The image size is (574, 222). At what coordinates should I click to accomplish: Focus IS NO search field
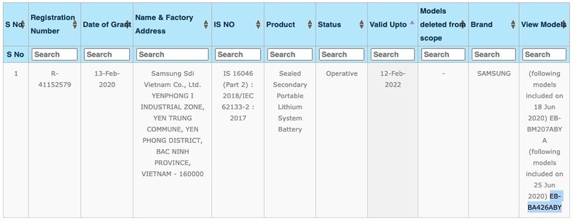coord(238,54)
